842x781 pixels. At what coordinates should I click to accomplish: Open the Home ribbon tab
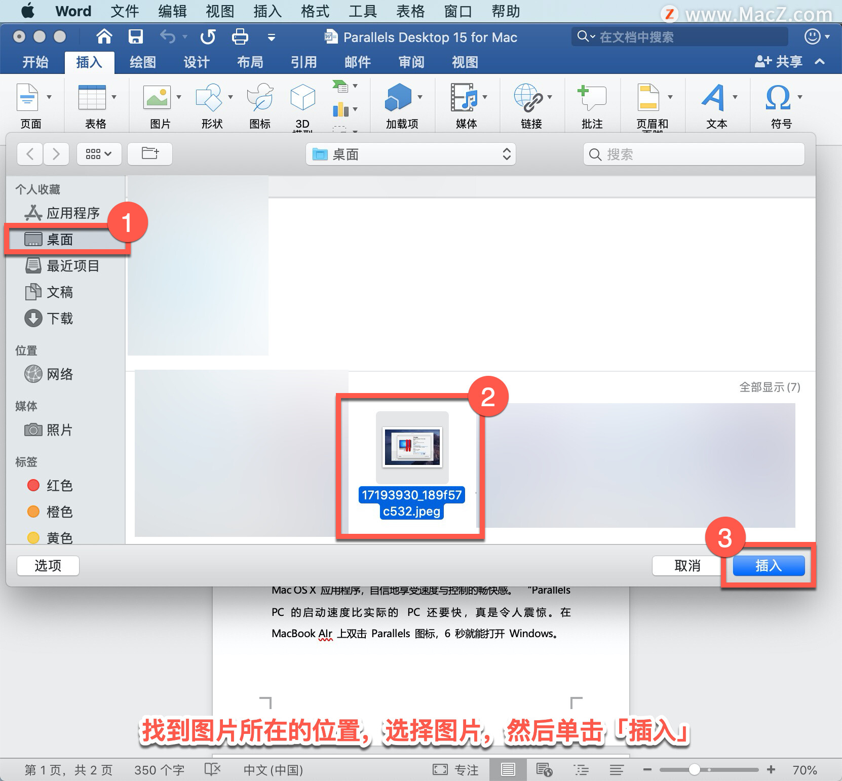[35, 62]
